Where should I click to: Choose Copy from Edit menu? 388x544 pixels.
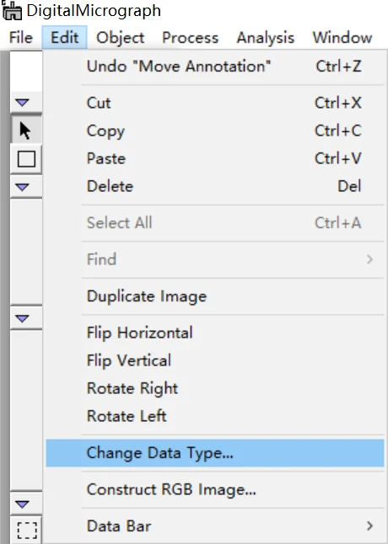[215, 131]
